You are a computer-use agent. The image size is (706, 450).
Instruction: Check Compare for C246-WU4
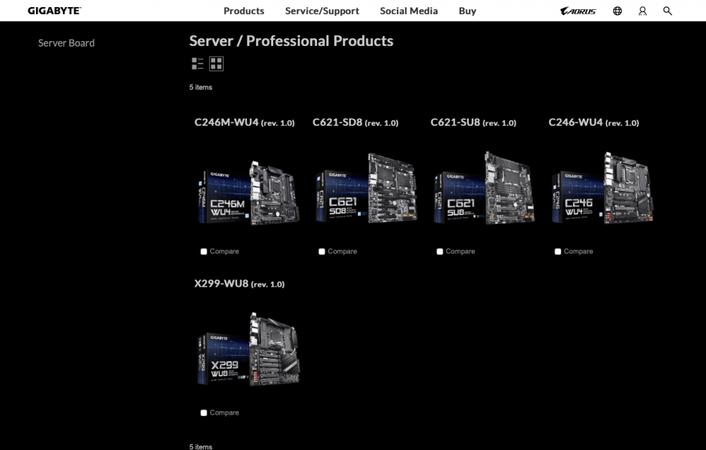pos(558,251)
